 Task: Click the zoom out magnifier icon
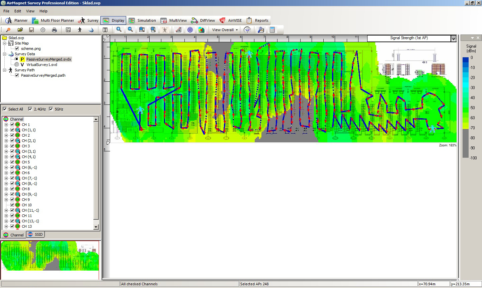[131, 30]
